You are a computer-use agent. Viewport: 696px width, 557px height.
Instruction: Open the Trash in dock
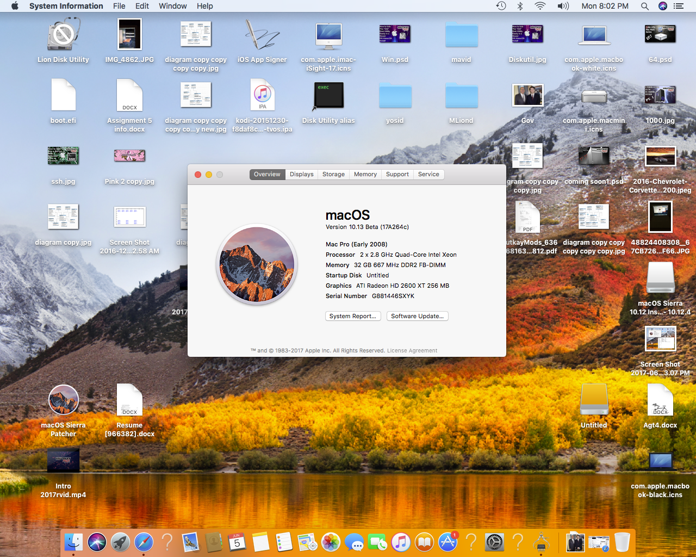[x=622, y=542]
